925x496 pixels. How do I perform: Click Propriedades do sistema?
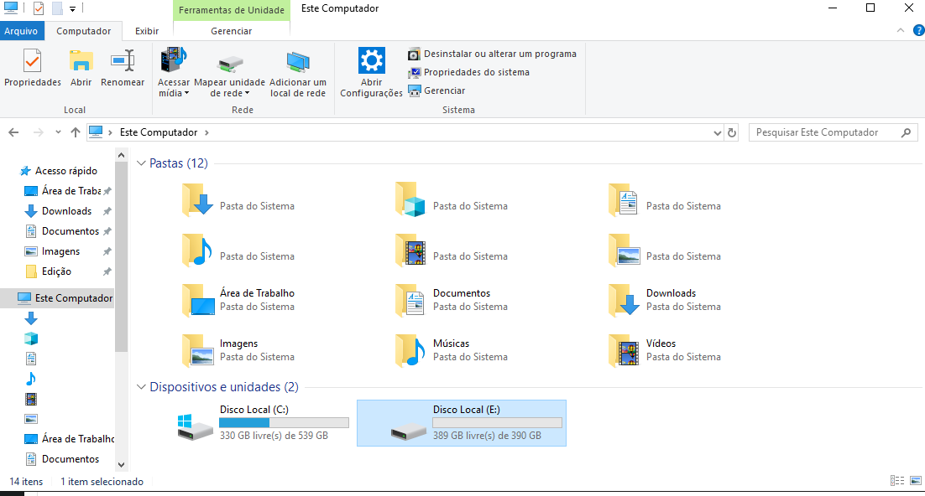coord(468,72)
